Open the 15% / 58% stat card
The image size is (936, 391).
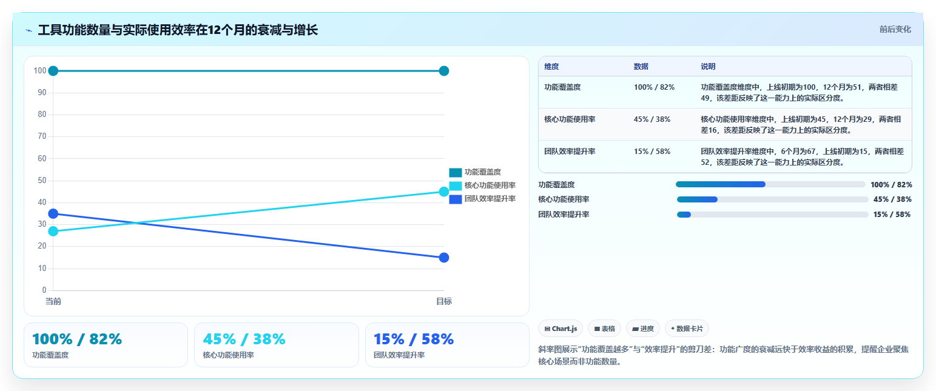point(447,345)
